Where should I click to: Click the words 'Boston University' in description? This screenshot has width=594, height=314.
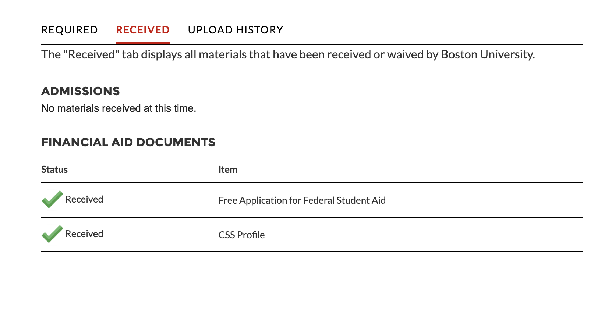[x=487, y=54]
